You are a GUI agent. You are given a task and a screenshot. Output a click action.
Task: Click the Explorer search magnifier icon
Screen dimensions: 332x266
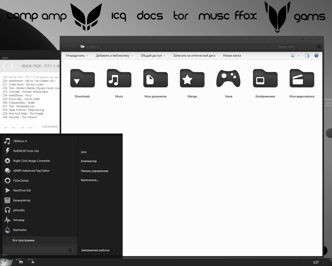click(319, 47)
